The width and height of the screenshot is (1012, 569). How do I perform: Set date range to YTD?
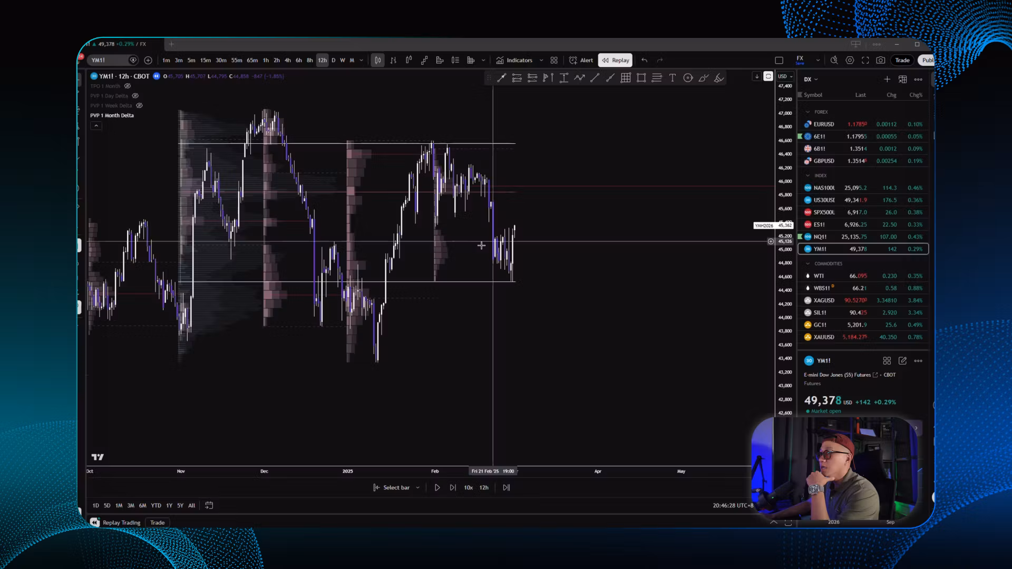tap(156, 506)
